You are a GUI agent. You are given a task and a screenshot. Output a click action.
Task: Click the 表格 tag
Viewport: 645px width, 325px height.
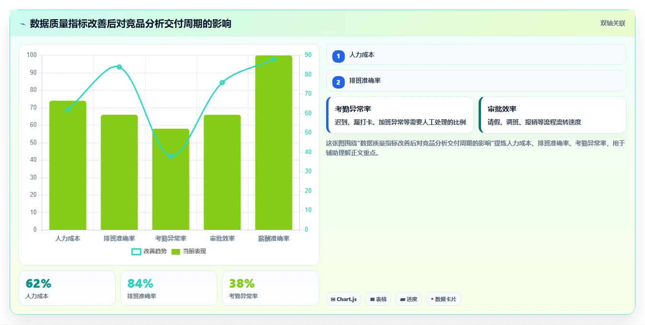point(378,299)
